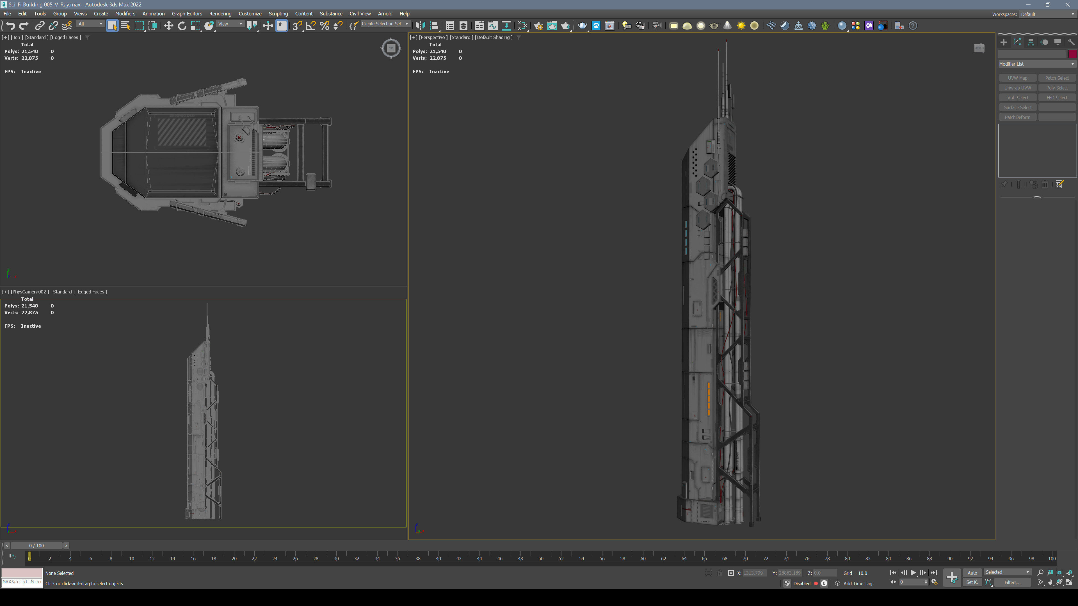The image size is (1078, 606).
Task: Toggle Absolute/Offset transform type-in mode
Action: 731,573
